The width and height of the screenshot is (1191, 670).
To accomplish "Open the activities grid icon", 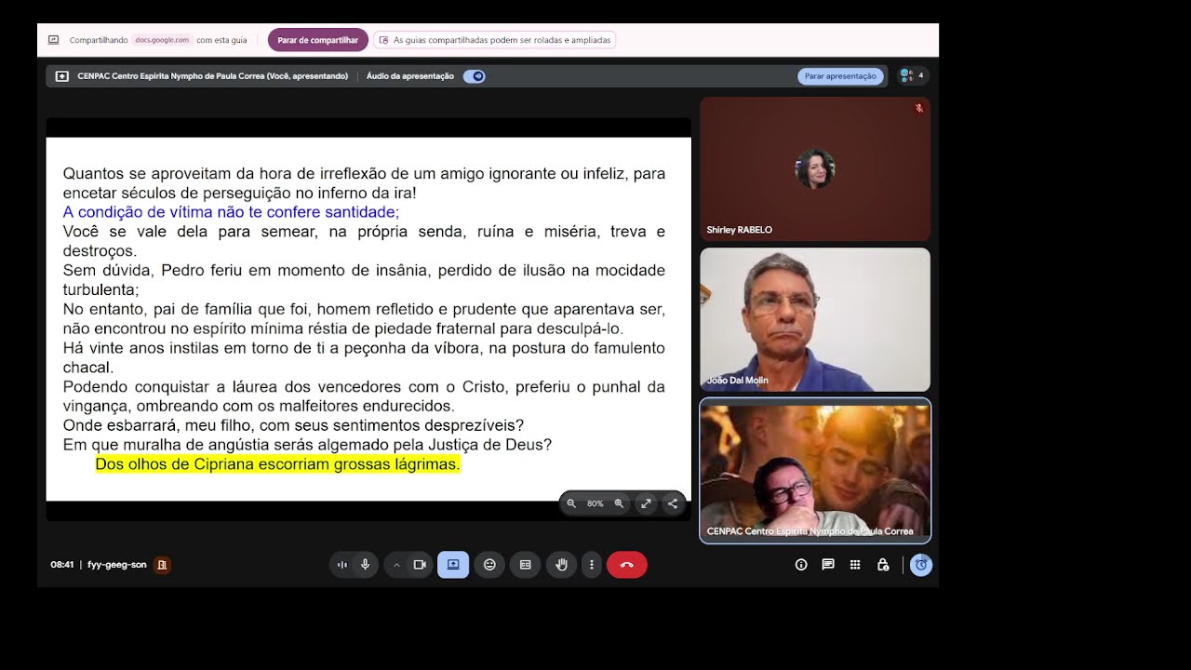I will click(x=855, y=565).
